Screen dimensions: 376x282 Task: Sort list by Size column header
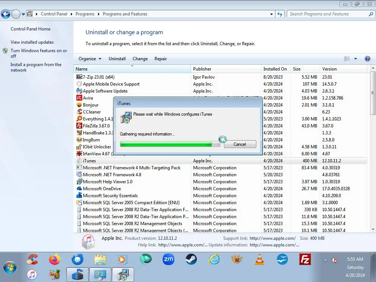click(x=305, y=69)
